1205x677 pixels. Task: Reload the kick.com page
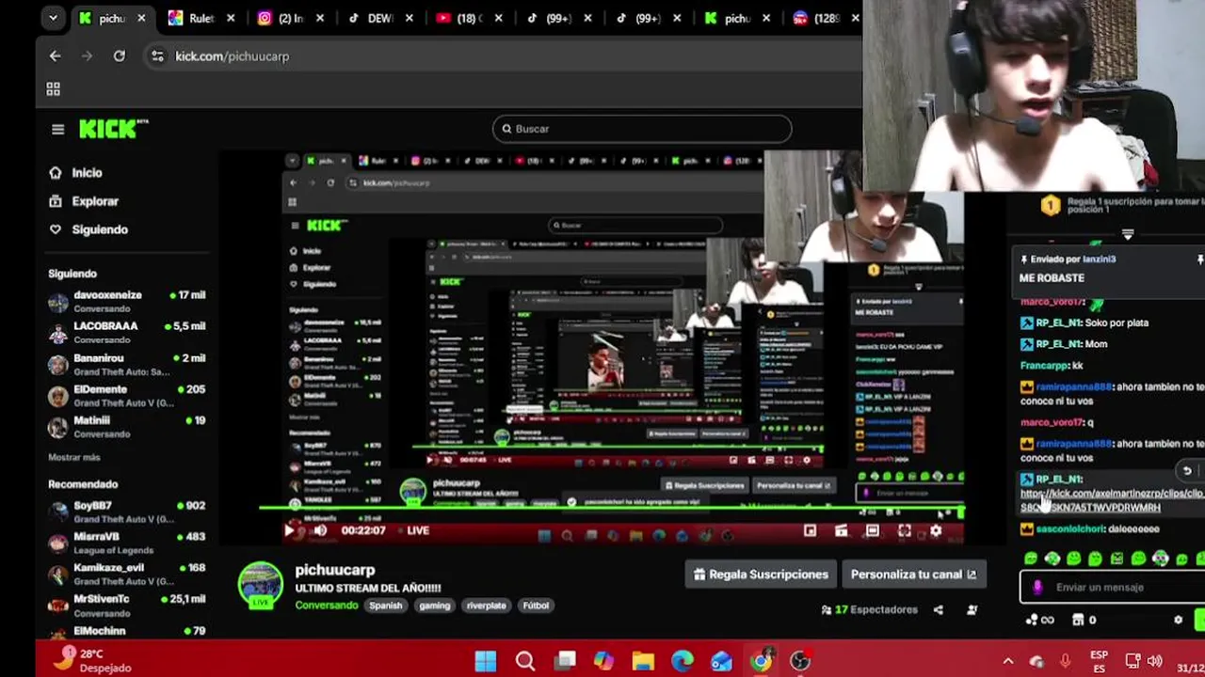119,56
